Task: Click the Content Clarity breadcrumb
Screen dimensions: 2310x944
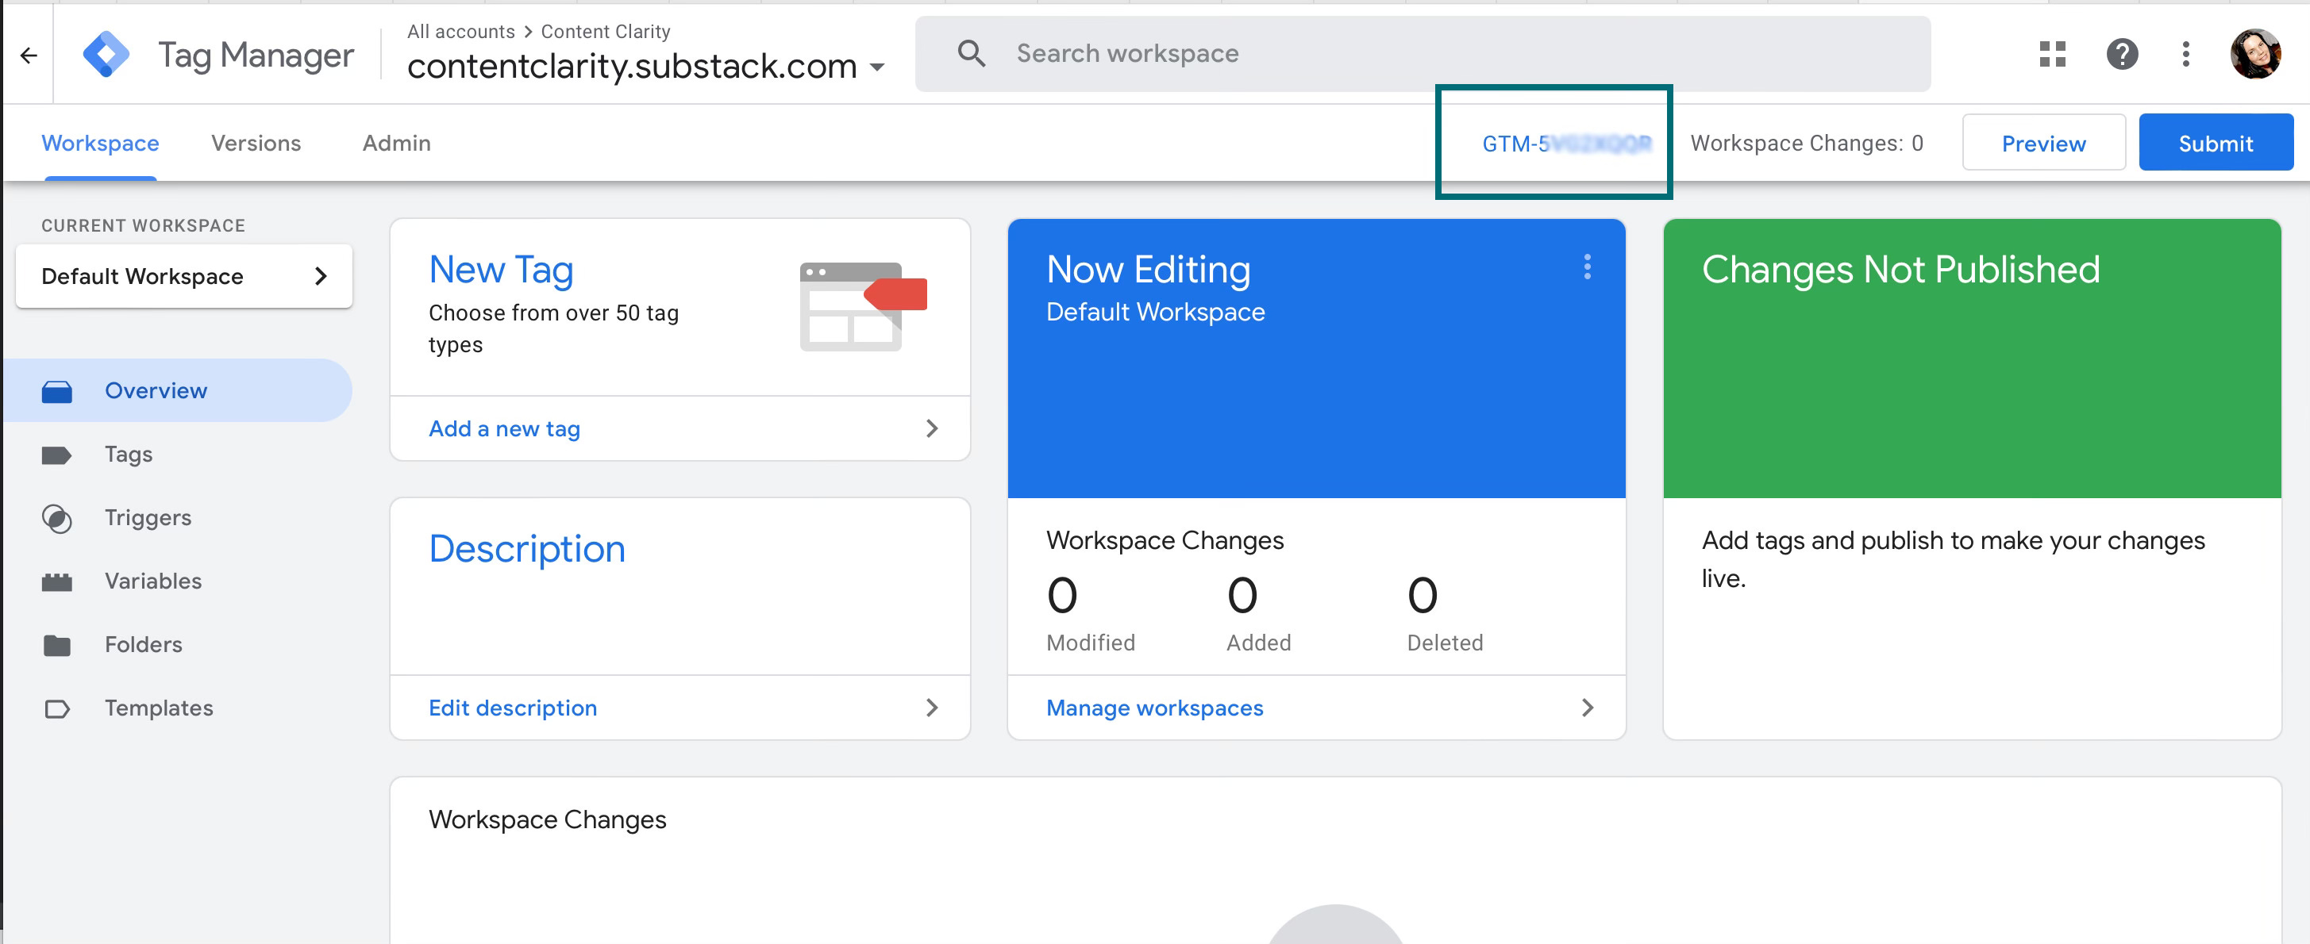Action: click(606, 32)
